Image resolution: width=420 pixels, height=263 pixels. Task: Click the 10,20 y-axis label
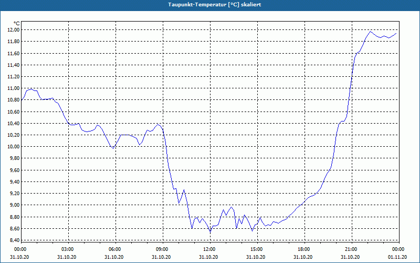[x=15, y=135]
